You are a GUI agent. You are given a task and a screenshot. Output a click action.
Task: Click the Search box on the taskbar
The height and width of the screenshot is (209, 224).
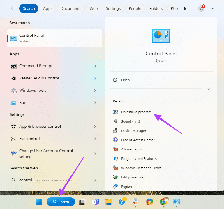(61, 202)
